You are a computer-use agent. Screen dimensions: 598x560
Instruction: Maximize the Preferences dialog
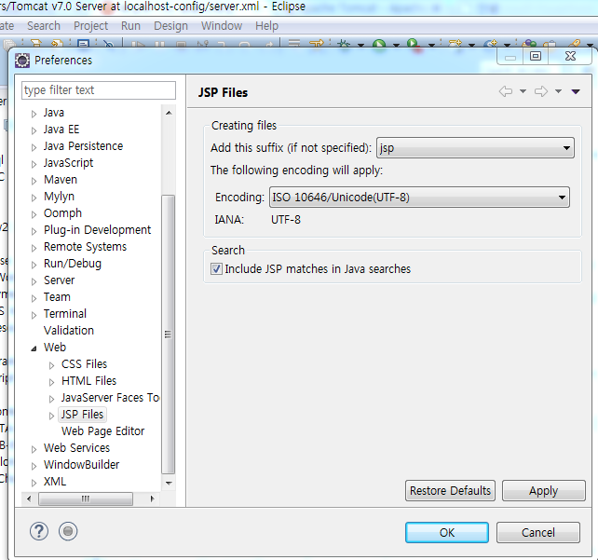tap(536, 57)
